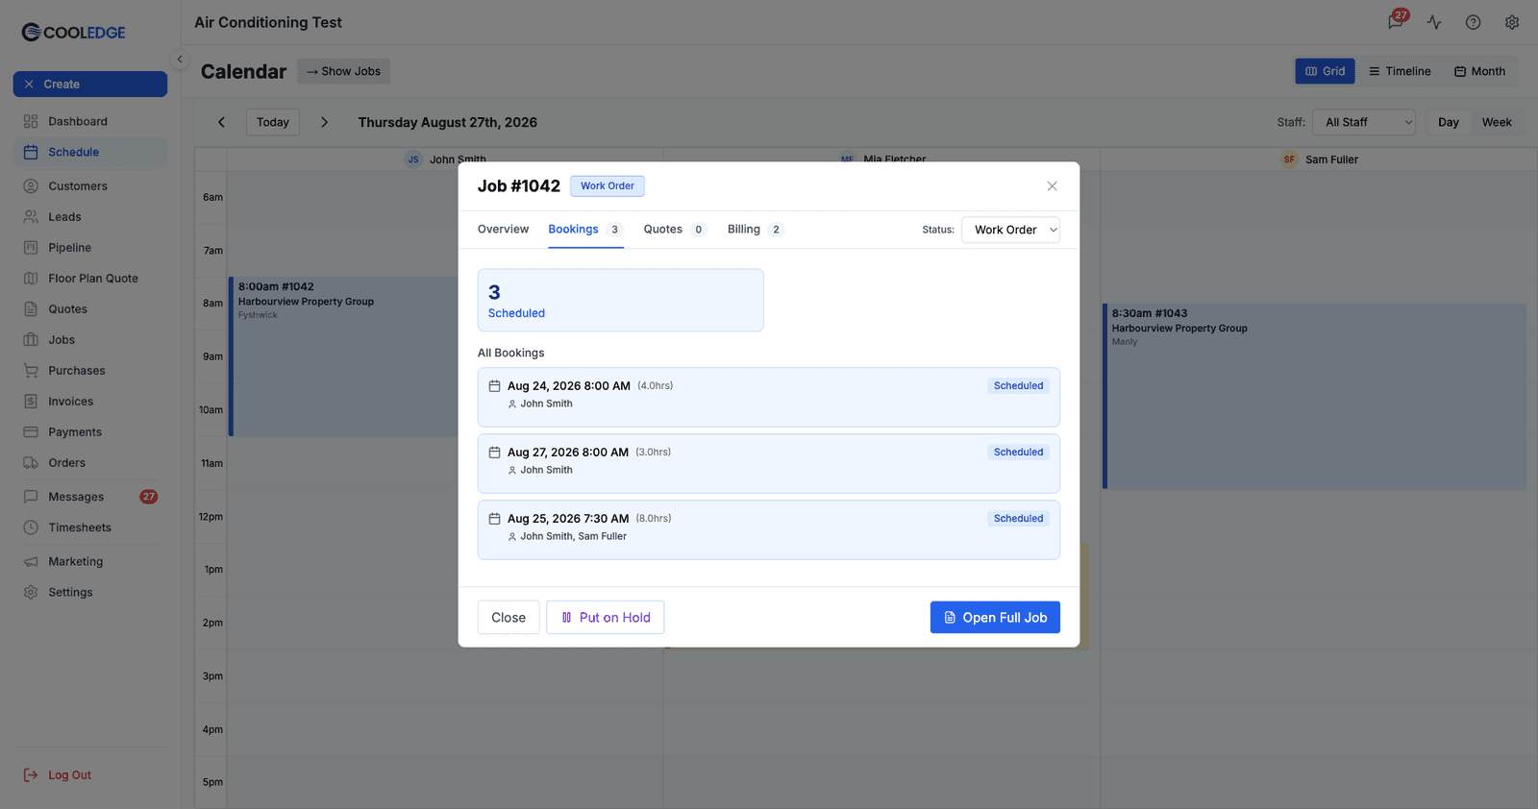Select the Day view toggle
This screenshot has height=809, width=1538.
(x=1449, y=122)
